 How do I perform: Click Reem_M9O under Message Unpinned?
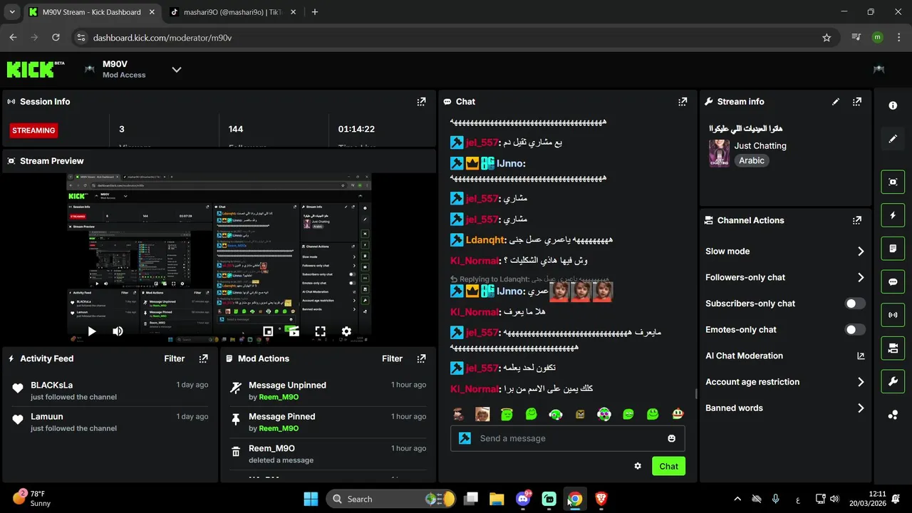coord(279,397)
